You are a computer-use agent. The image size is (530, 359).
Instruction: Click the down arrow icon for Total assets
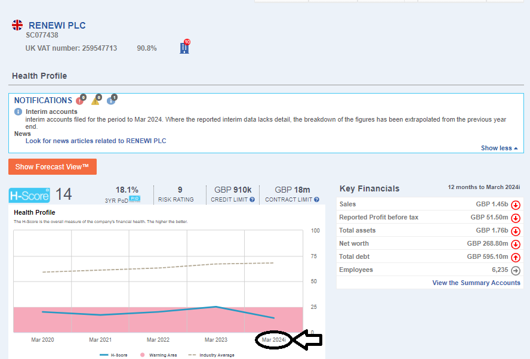(x=516, y=231)
